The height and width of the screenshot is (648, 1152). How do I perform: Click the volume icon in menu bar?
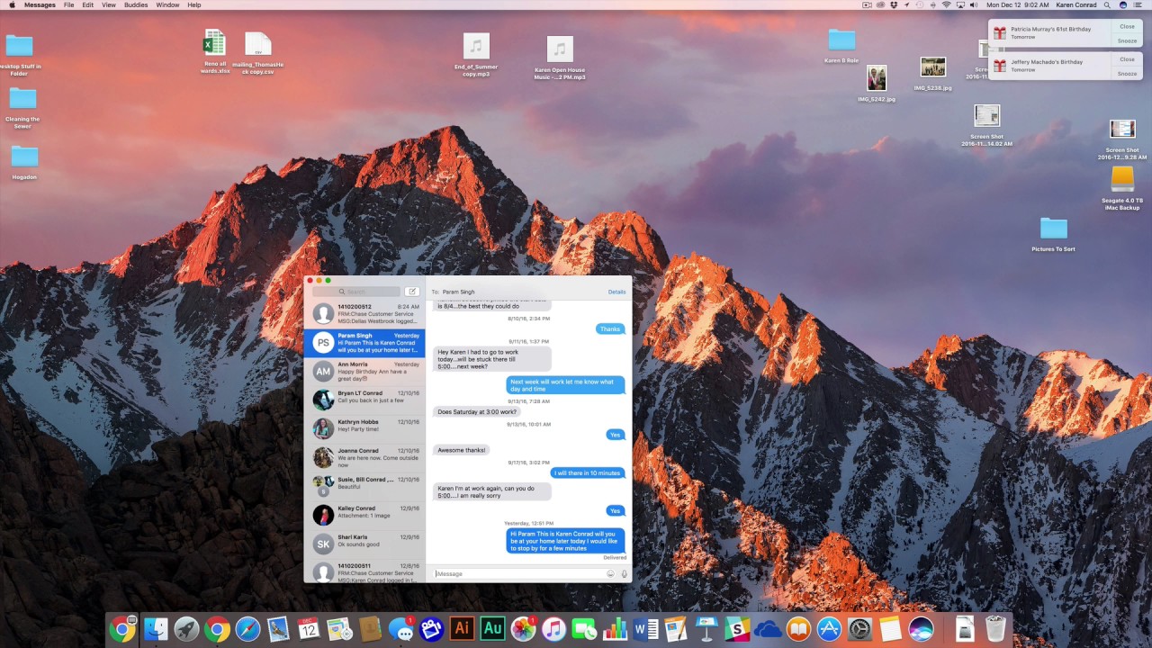(x=974, y=4)
